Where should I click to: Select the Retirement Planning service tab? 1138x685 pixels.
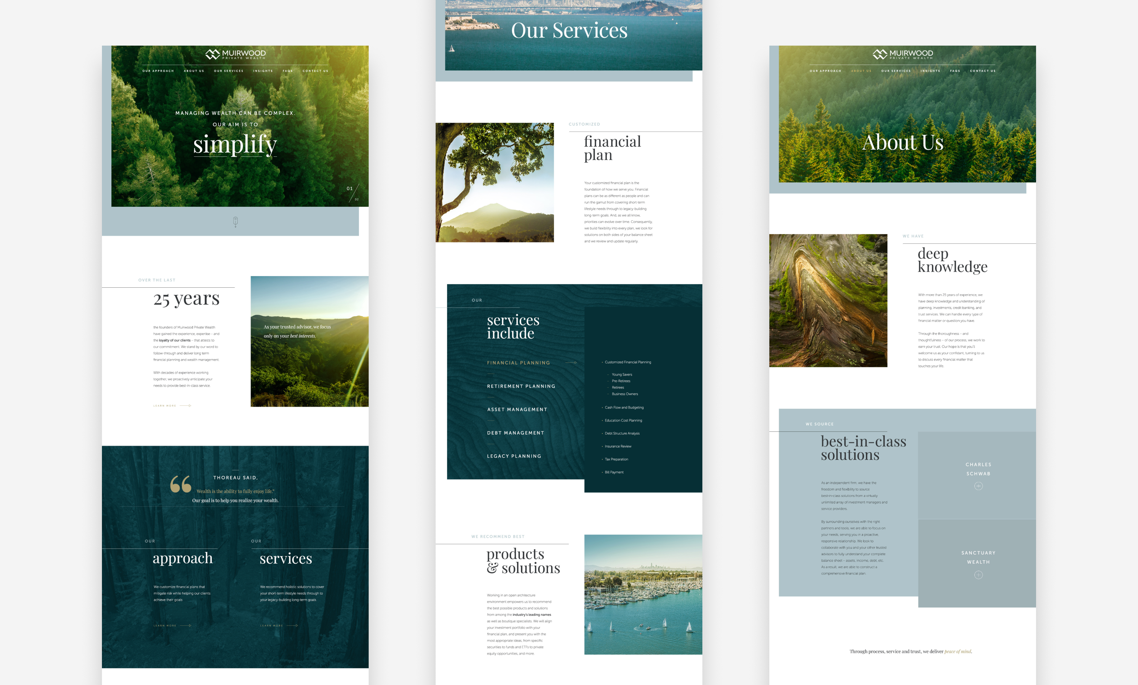[x=521, y=386]
